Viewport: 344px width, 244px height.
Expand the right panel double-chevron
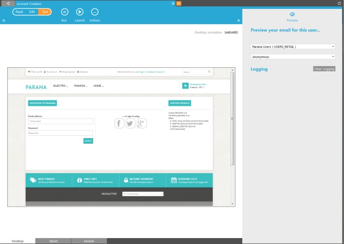(x=238, y=21)
